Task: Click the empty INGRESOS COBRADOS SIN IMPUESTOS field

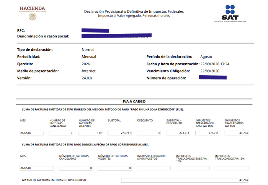Action: [154, 168]
